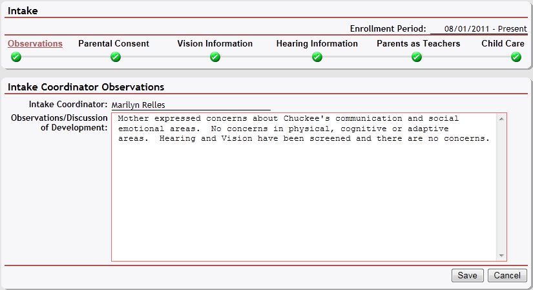Click the text area scrollbar down arrow
This screenshot has width=533, height=290.
[x=501, y=255]
